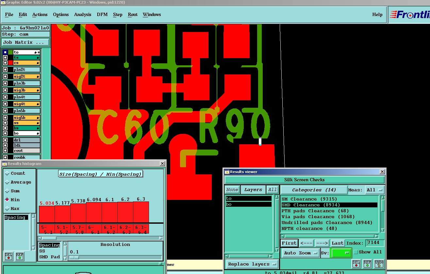The image size is (430, 274).
Task: Select SMD Pad in histogram list
Action: point(50,257)
